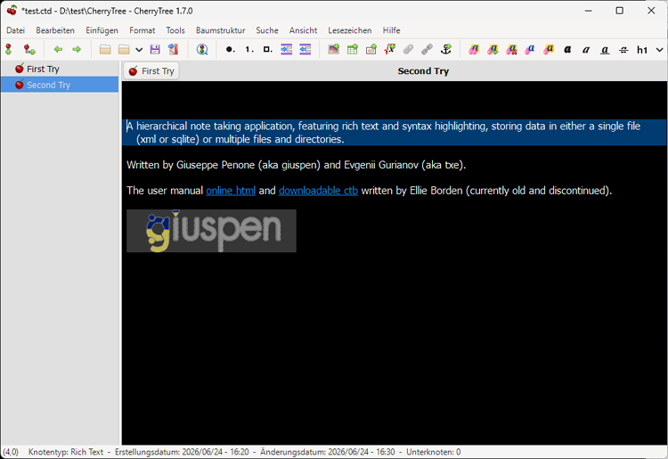Apply numbered list formatting
Viewport: 668px width, 459px height.
tap(249, 49)
